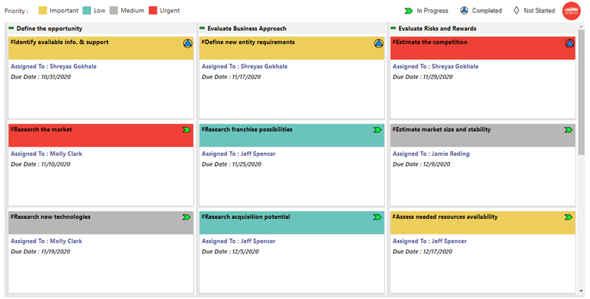Screen dimensions: 590x299
Task: Click the green In Progress legend icon
Action: (x=409, y=11)
